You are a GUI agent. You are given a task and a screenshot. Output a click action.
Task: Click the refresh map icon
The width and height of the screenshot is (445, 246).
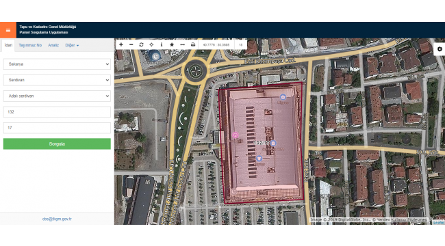tap(141, 44)
